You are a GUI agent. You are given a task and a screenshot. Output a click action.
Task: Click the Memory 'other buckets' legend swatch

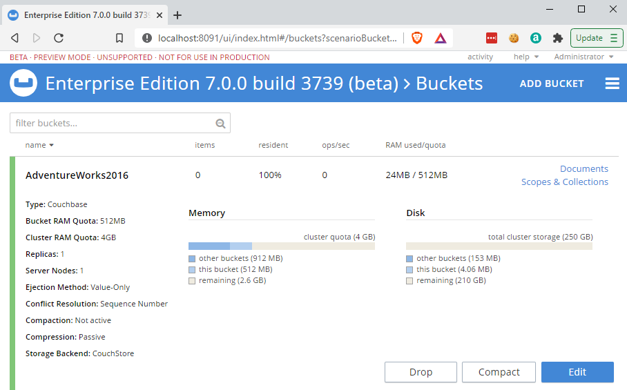click(x=192, y=259)
